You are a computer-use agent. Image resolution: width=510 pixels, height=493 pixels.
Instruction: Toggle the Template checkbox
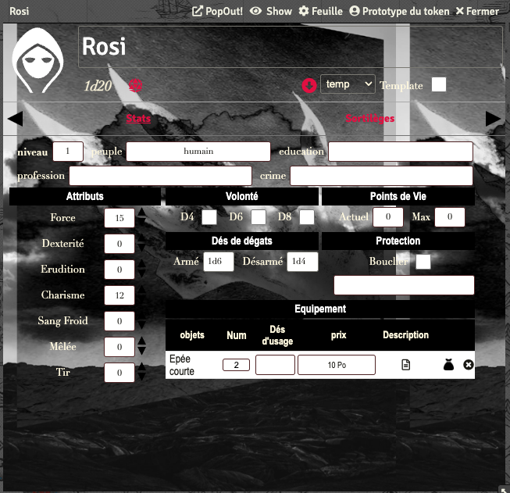click(439, 84)
